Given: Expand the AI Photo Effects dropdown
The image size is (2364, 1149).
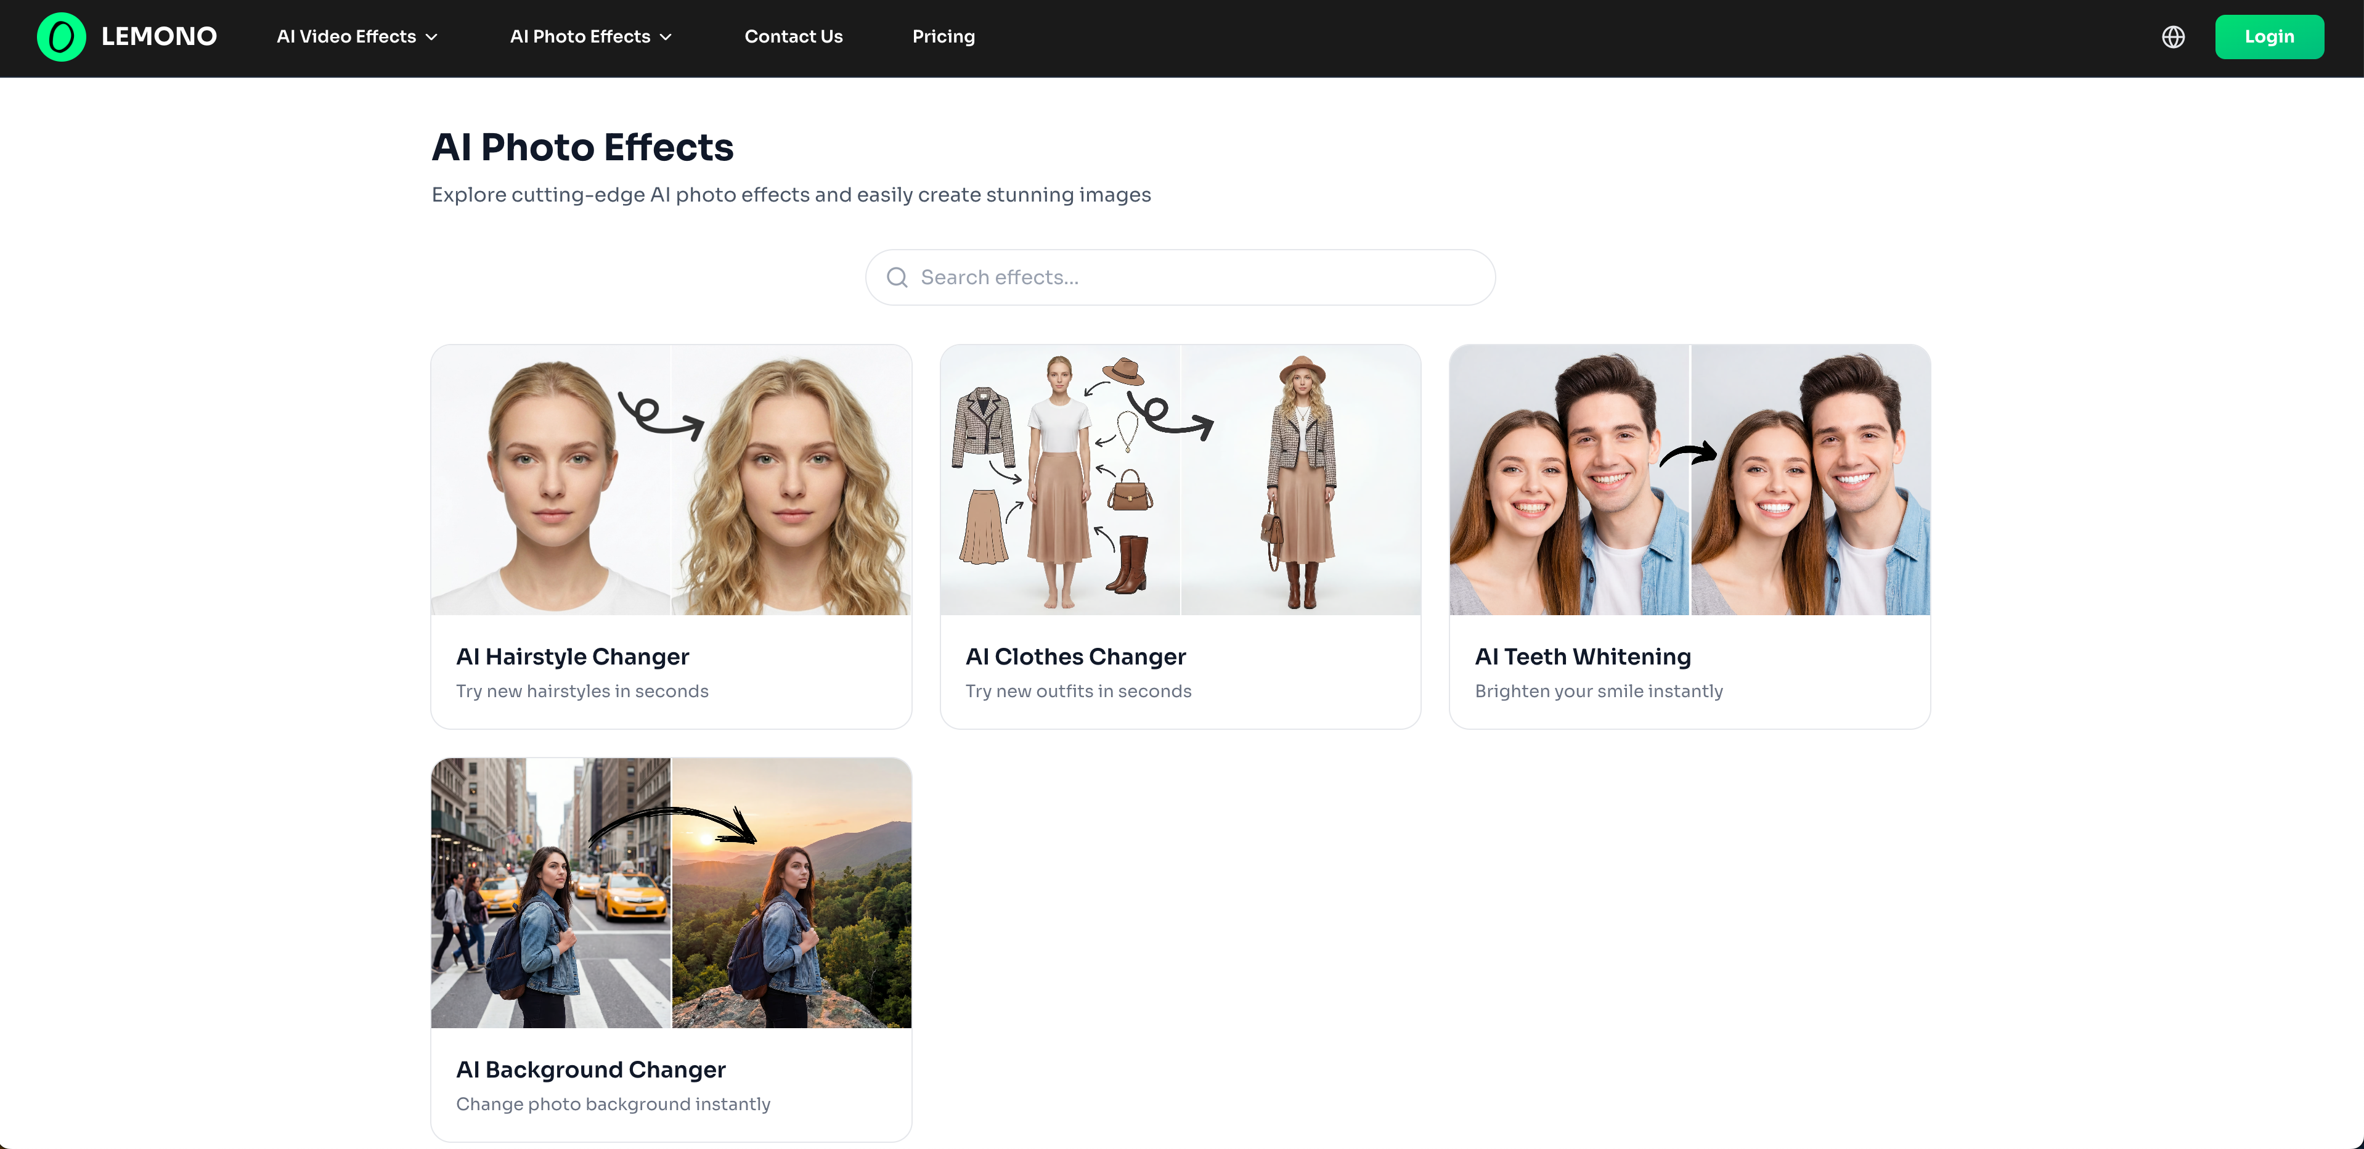Looking at the screenshot, I should coord(582,37).
